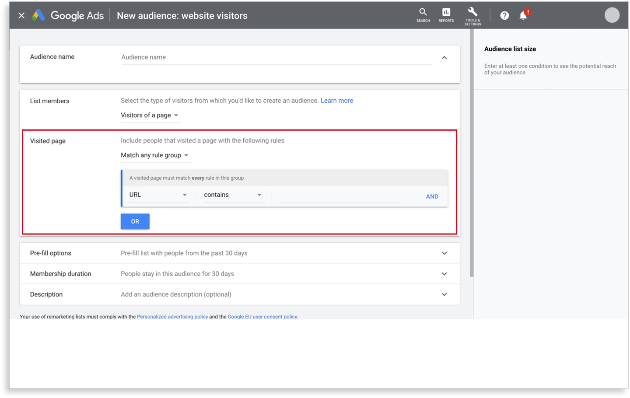The height and width of the screenshot is (398, 630).
Task: Add a rule with the AND button
Action: click(432, 196)
